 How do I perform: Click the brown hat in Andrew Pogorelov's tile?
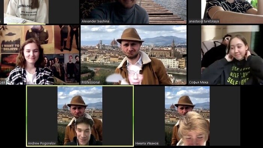(77, 101)
